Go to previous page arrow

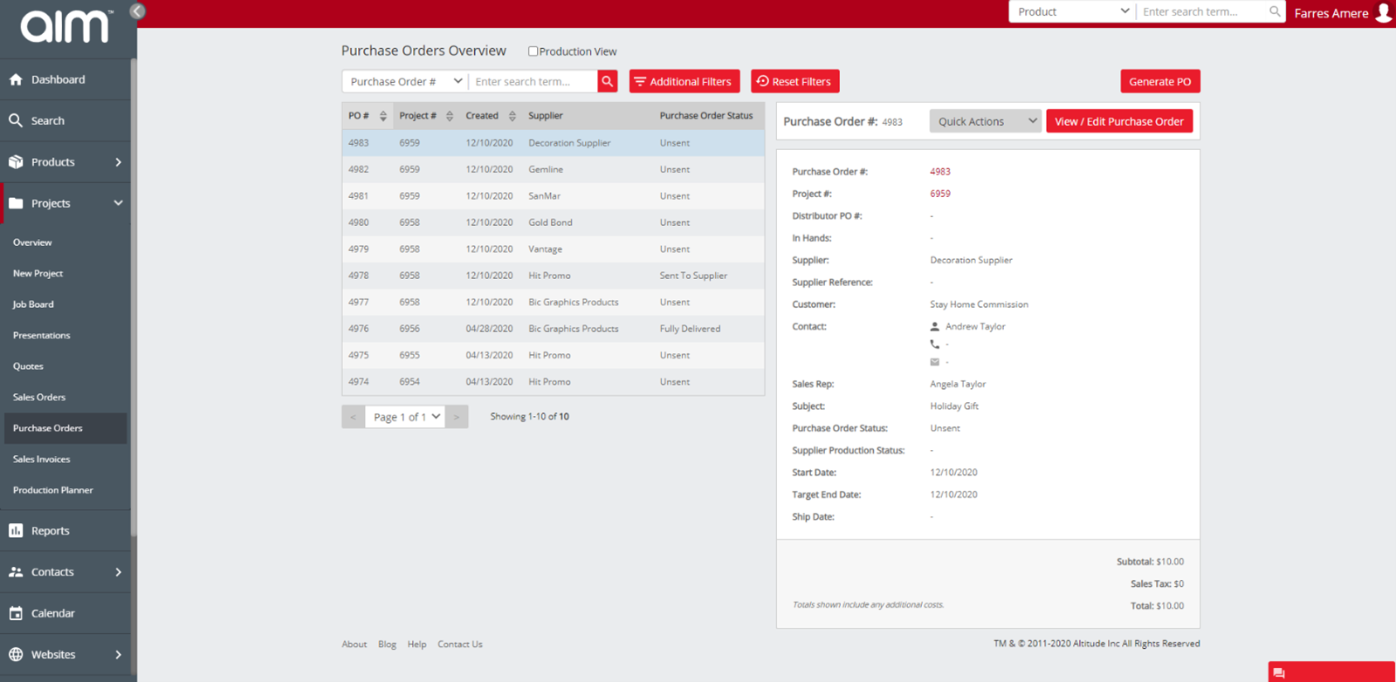[353, 417]
